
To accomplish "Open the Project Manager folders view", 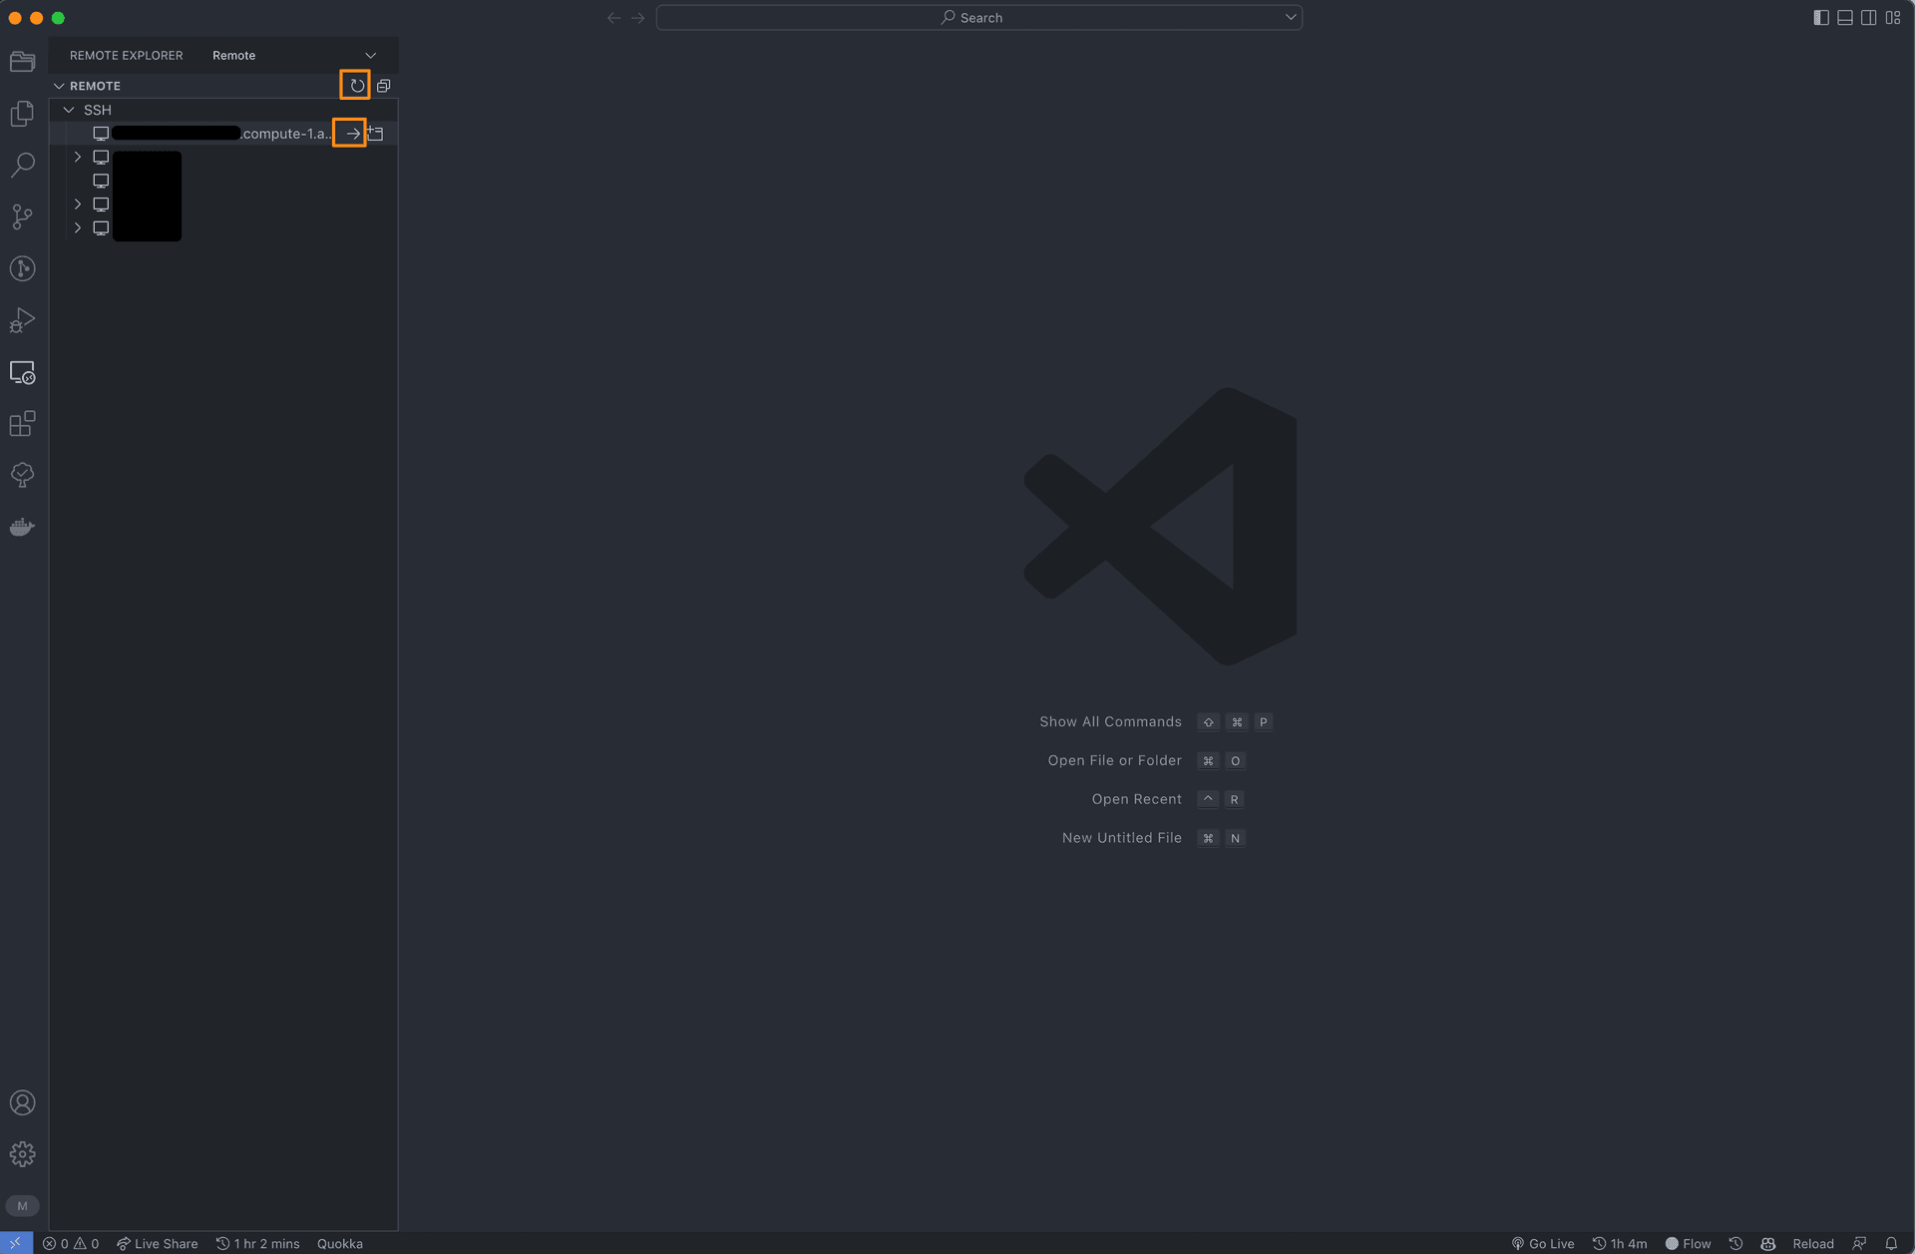I will click(23, 62).
